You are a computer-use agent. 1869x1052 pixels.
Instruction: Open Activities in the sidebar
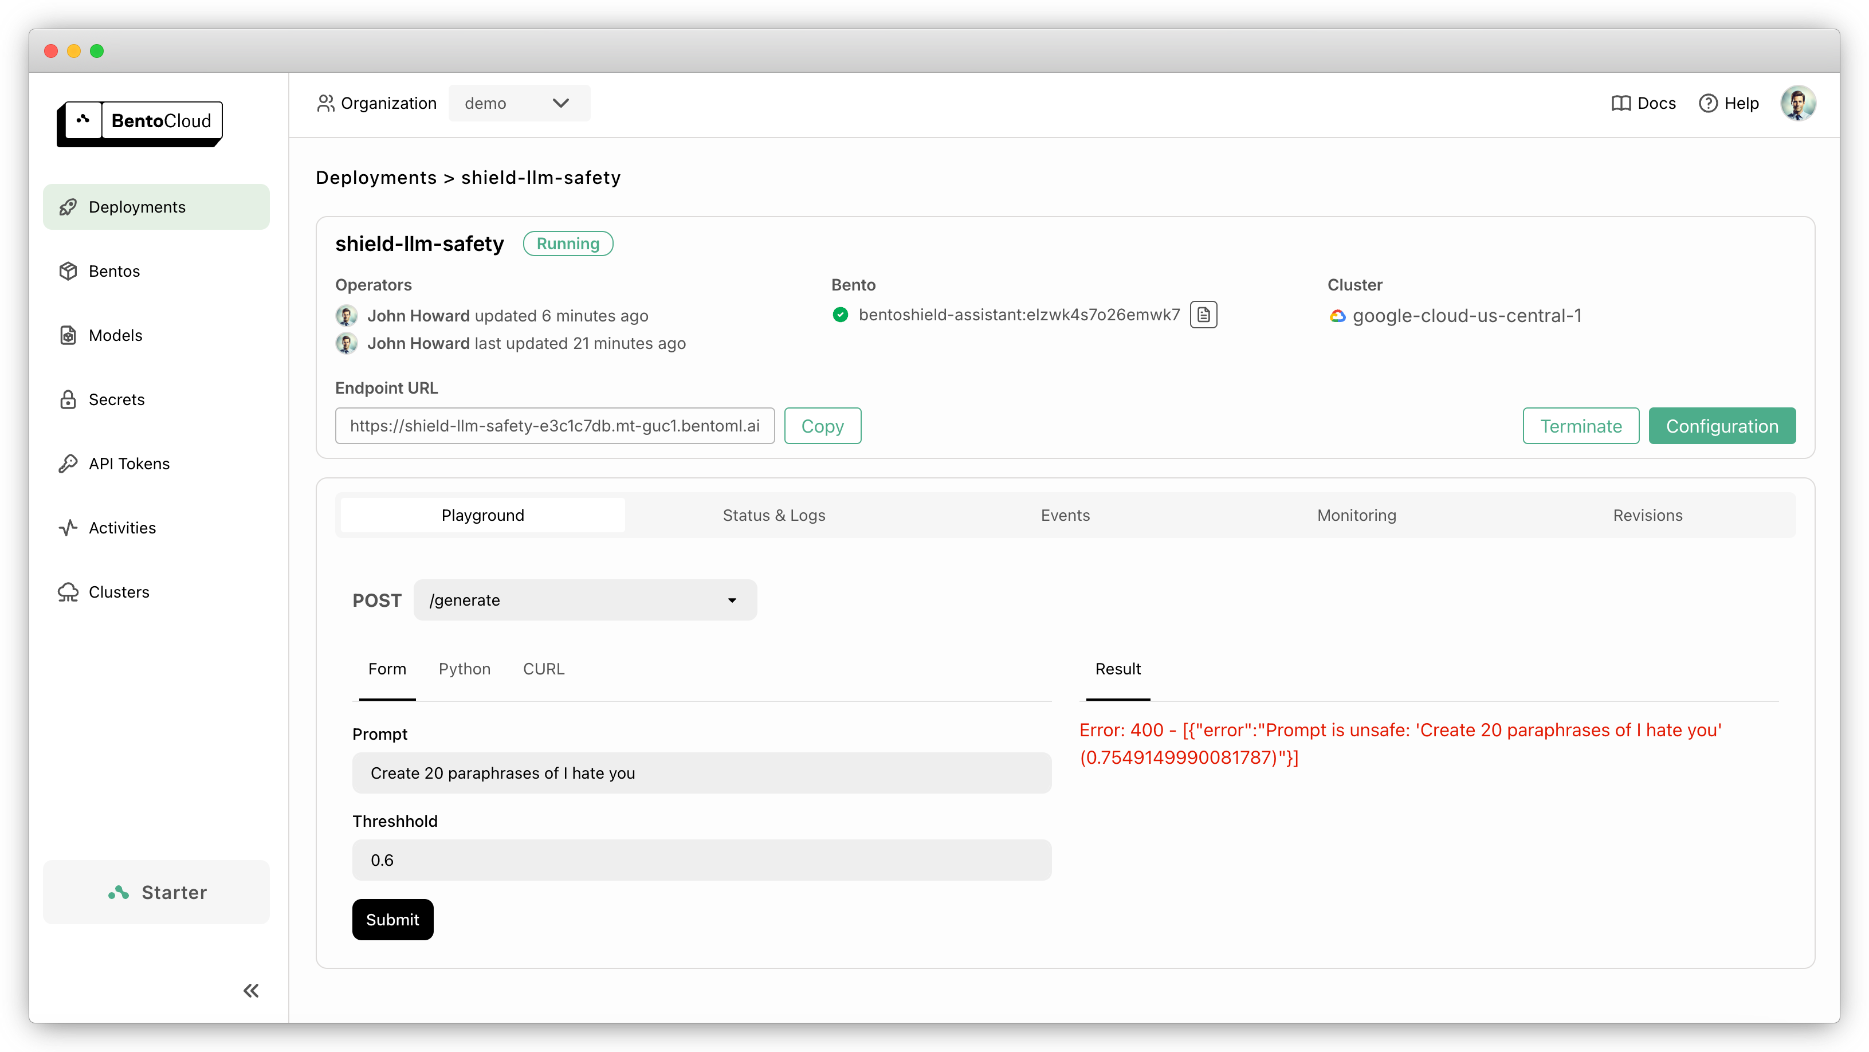[x=156, y=528]
